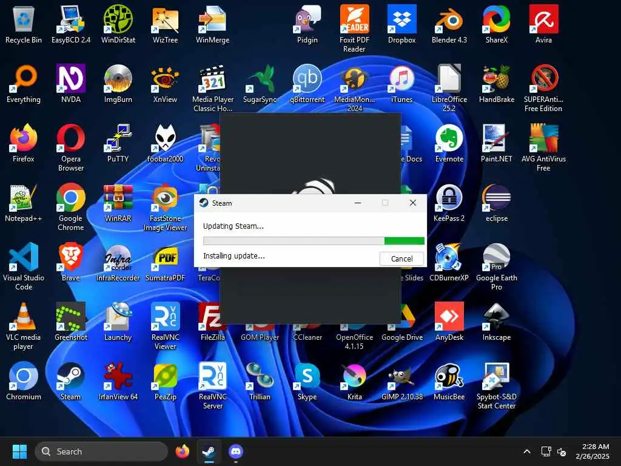Screen dimensions: 621x466
Task: Select the RealVNC Viewer shortcut
Action: (165, 326)
